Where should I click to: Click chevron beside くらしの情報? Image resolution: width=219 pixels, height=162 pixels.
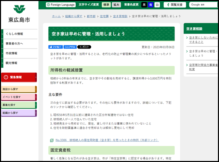2,34
